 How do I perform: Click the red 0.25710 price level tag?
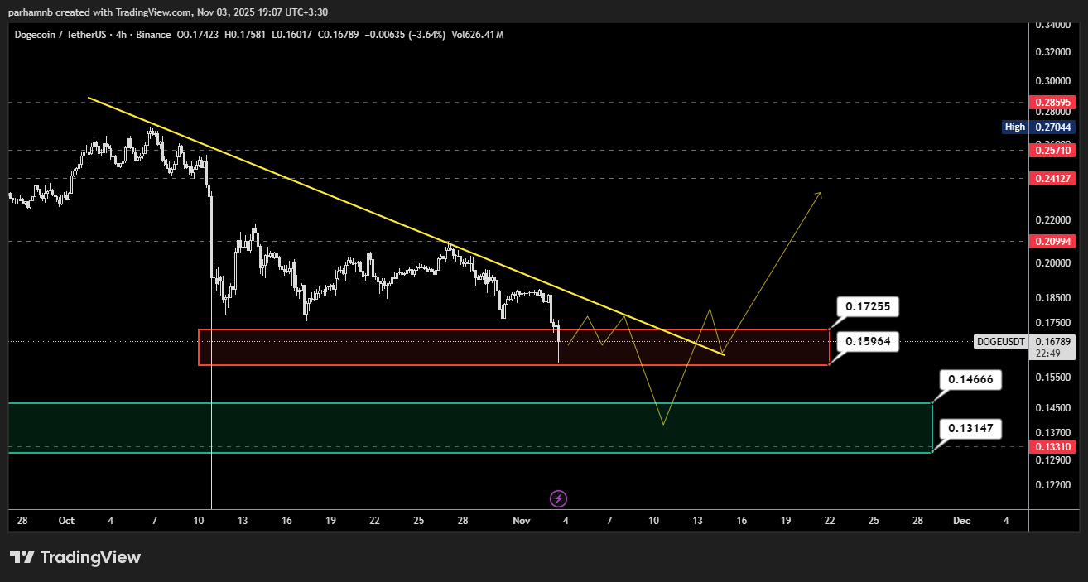click(x=1052, y=151)
